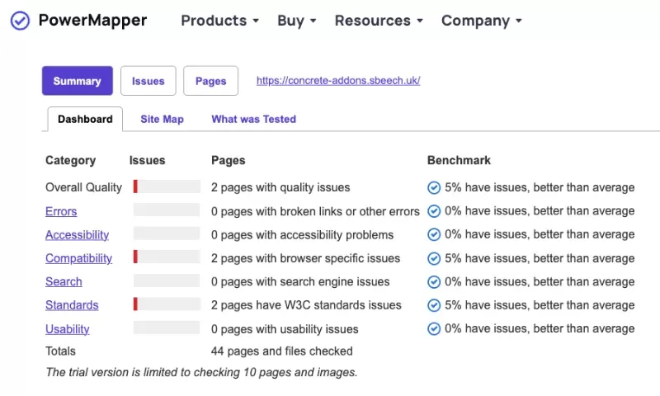Switch to the Site Map tab
The image size is (660, 396).
(162, 119)
